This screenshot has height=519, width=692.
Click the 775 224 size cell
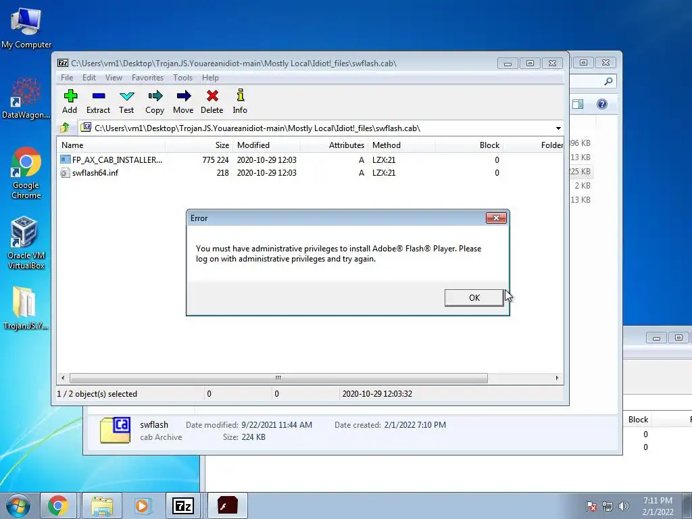click(216, 159)
